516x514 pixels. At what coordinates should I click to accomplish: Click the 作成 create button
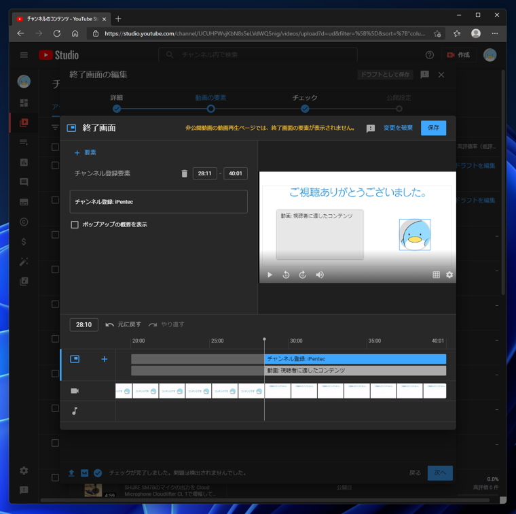pyautogui.click(x=458, y=55)
